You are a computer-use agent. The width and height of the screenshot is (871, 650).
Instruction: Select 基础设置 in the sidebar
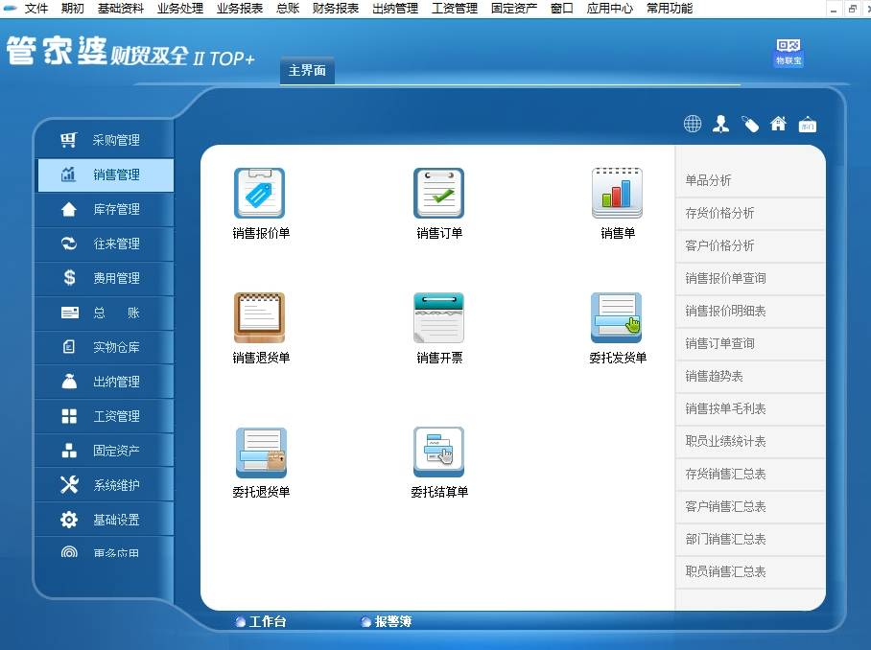pos(105,520)
